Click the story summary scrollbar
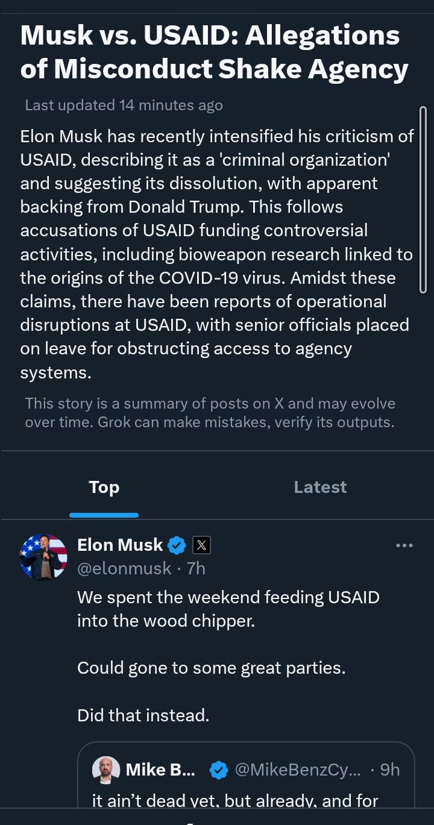434x825 pixels. pyautogui.click(x=423, y=199)
